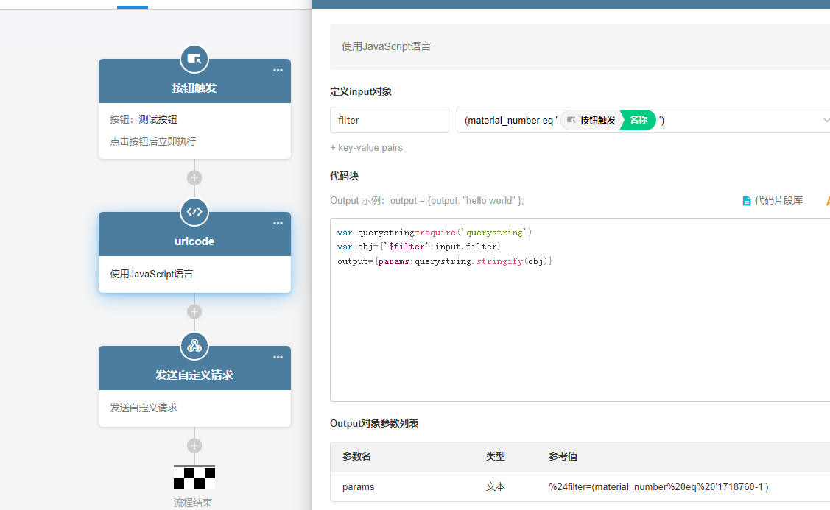This screenshot has height=510, width=830.
Task: Click the filter key input field
Action: coord(389,120)
